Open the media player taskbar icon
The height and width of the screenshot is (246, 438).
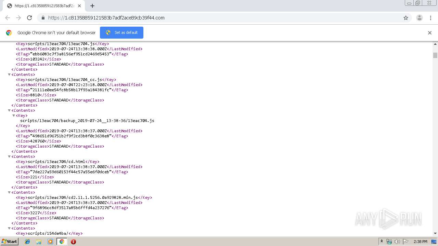pos(50,242)
